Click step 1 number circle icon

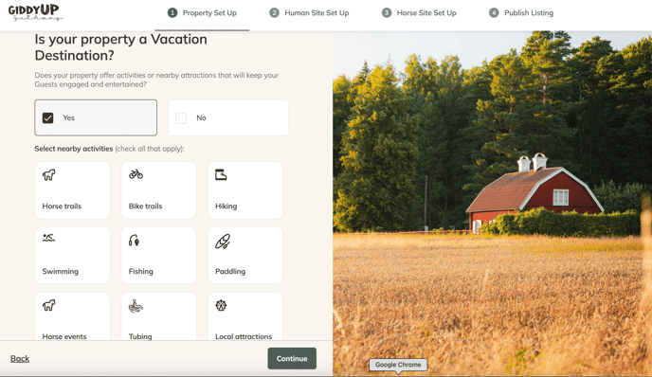click(x=172, y=13)
